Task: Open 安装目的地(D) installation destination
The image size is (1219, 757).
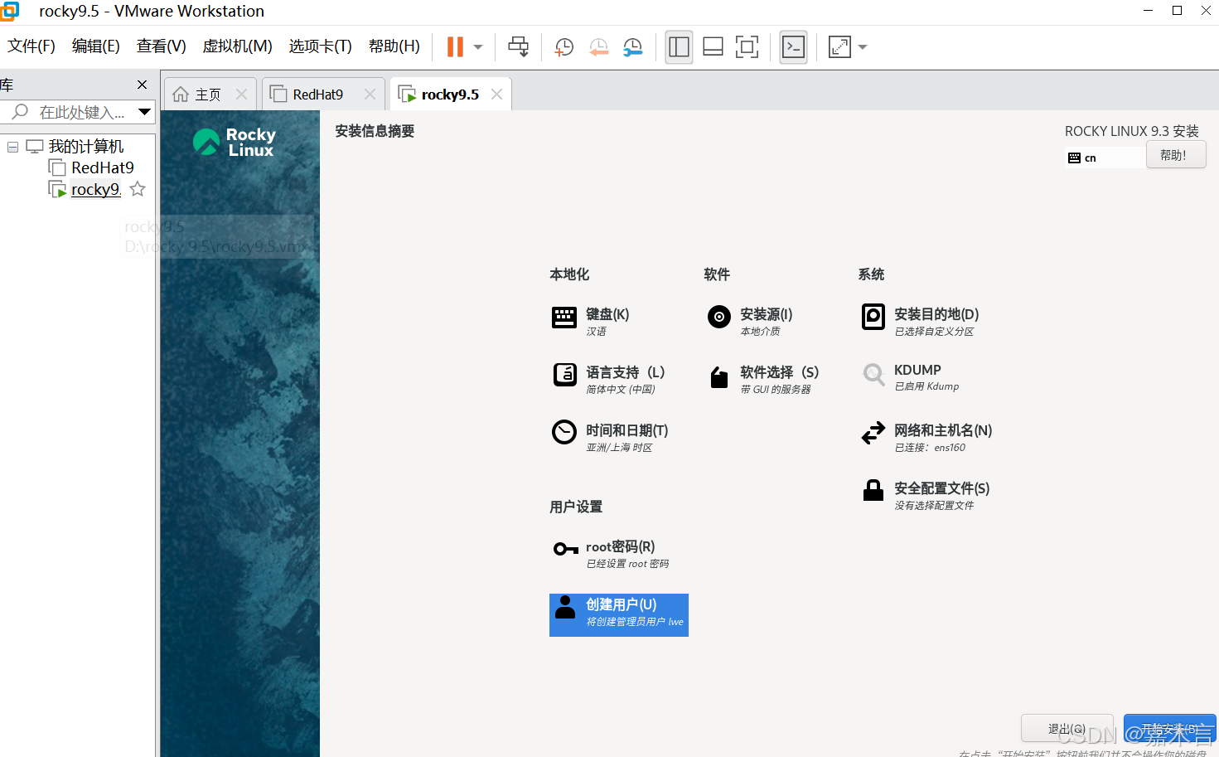Action: (920, 320)
